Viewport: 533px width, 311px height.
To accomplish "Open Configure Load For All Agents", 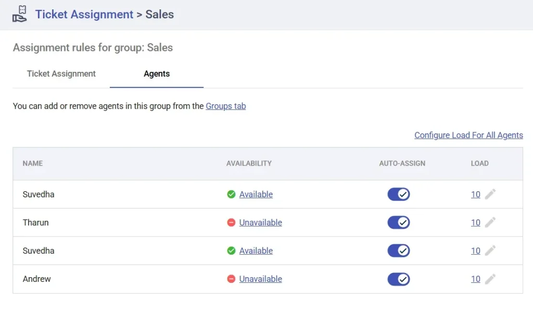I will (x=468, y=135).
